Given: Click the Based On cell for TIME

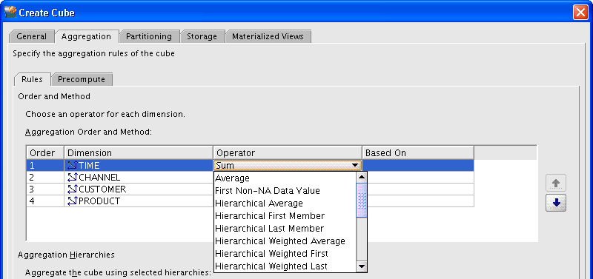Looking at the screenshot, I should click(x=418, y=165).
